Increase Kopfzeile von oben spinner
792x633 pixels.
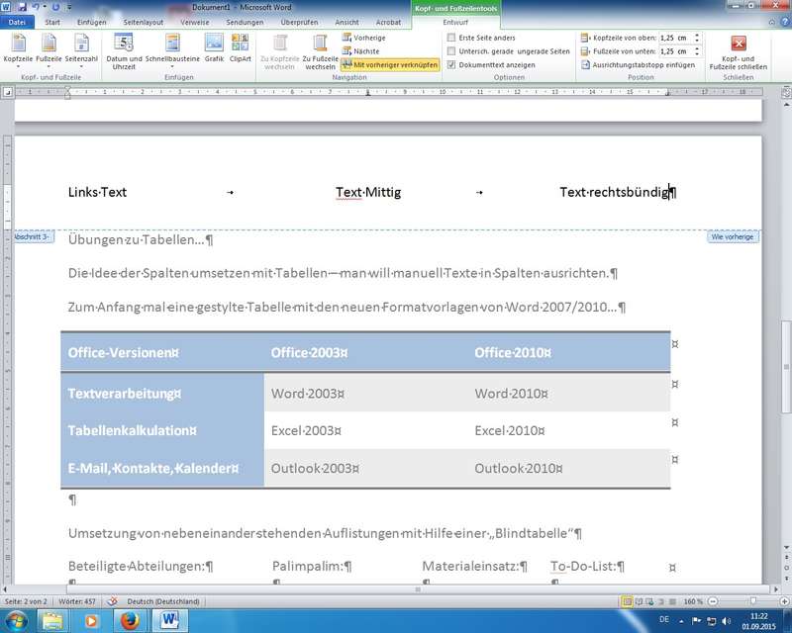coord(697,36)
